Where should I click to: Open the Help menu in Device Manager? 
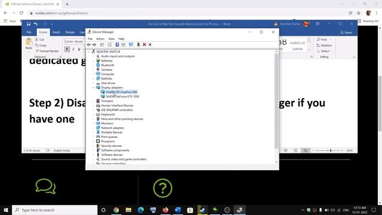[121, 39]
